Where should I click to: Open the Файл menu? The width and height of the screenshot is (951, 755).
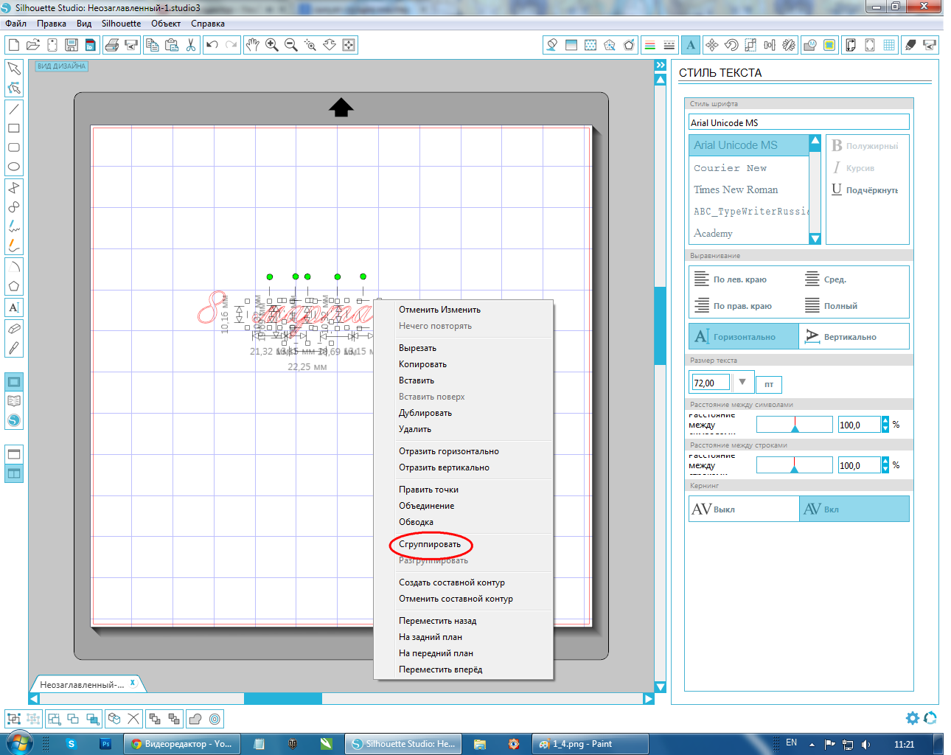[15, 24]
